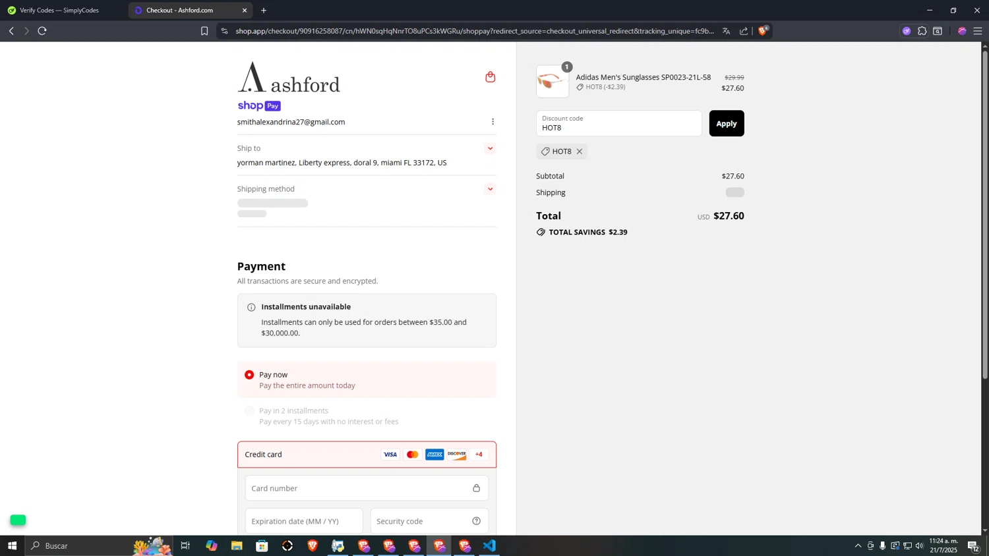Expand the Shipping method section

490,189
